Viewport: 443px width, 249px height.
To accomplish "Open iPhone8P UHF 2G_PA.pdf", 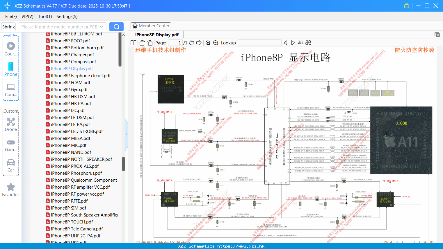I will [76, 236].
